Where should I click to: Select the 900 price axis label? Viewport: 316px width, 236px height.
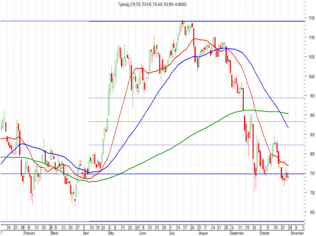coord(312,115)
